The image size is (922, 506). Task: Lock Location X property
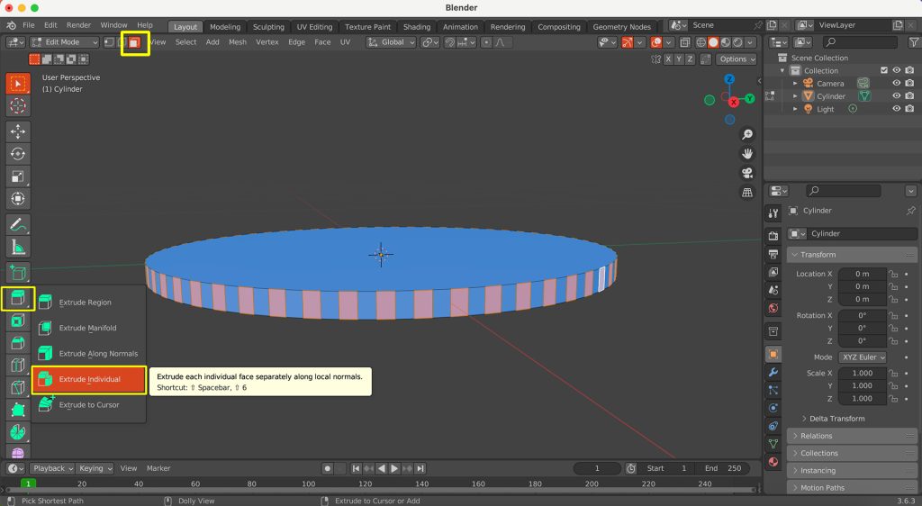pos(893,274)
